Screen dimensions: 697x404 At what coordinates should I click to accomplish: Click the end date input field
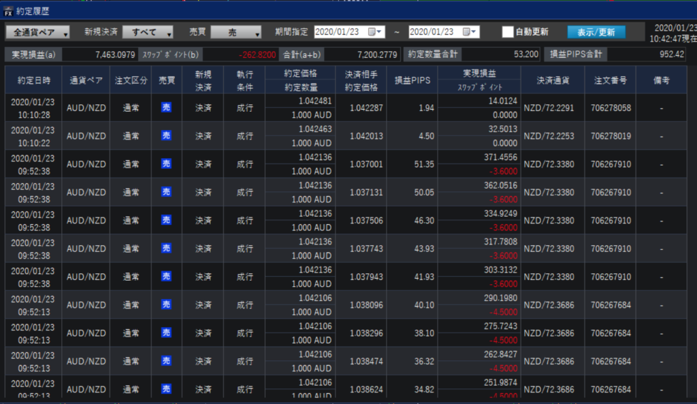click(435, 32)
